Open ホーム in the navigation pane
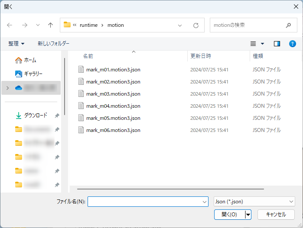 pyautogui.click(x=30, y=60)
